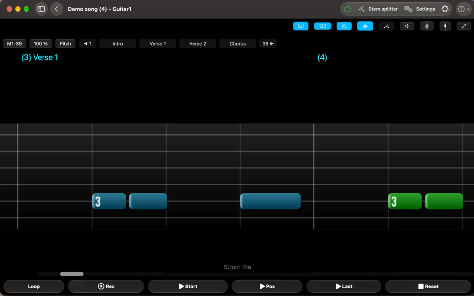Expand the help question-mark dropdown

point(464,9)
